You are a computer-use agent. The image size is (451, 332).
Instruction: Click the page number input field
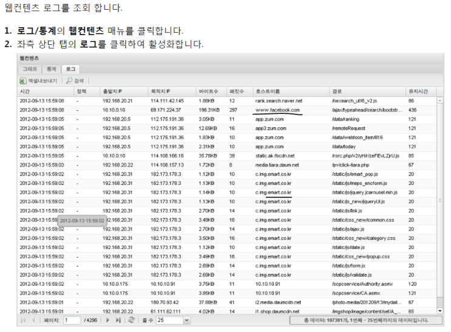click(x=72, y=320)
